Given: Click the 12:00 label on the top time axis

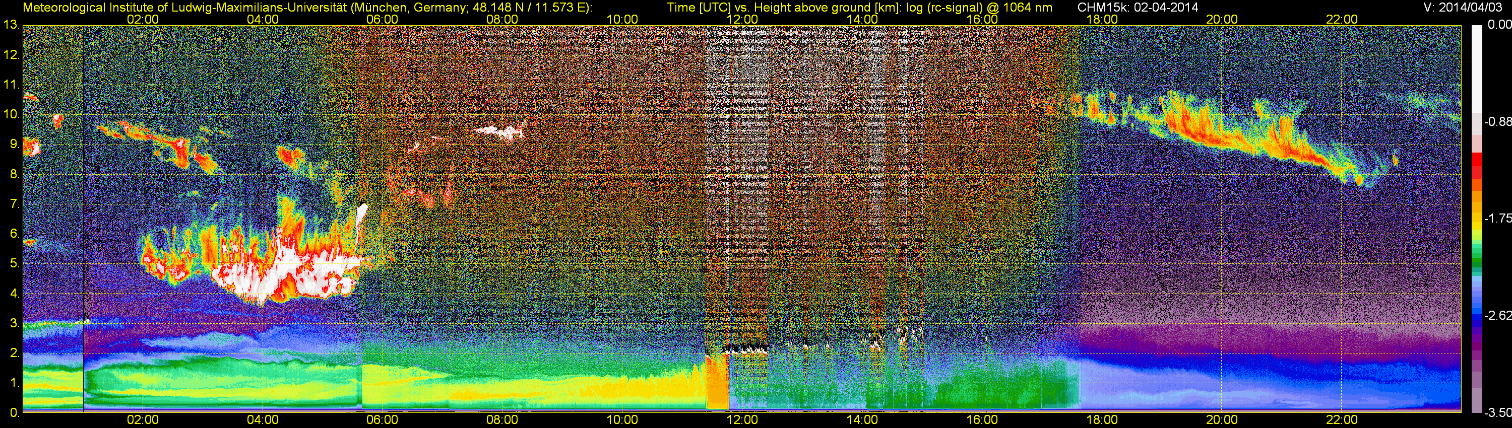Looking at the screenshot, I should click(742, 19).
